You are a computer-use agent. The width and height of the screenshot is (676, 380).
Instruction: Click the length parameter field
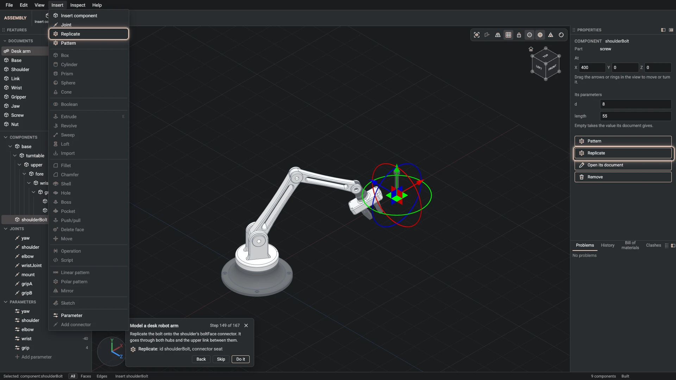click(x=636, y=116)
